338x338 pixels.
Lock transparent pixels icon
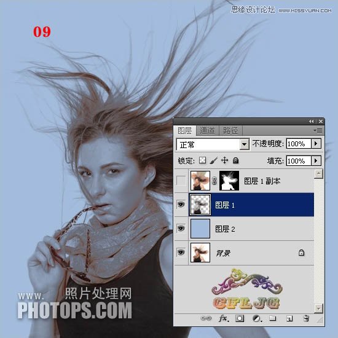pyautogui.click(x=202, y=160)
